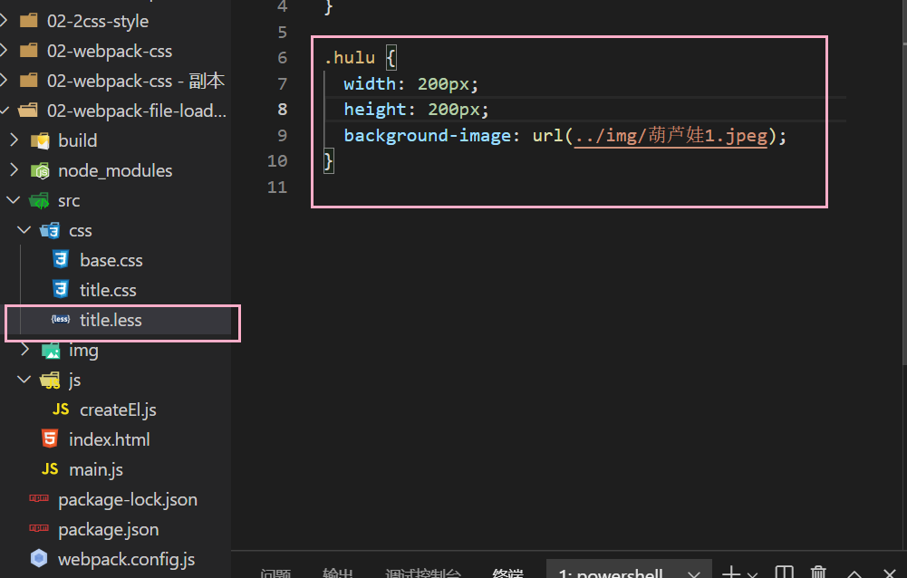
Task: Click the base.css CSS file icon
Action: tap(61, 260)
